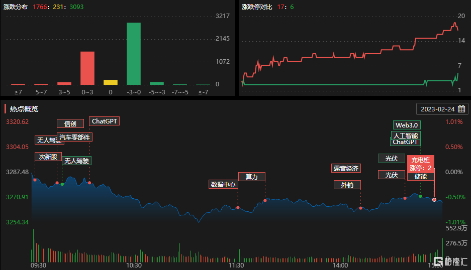Click the yellow 0 flat-stock bar
Screen dimensions: 471x270
click(x=111, y=82)
